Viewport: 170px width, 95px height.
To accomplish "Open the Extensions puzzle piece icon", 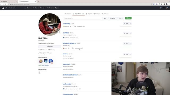I will [x=162, y=4].
